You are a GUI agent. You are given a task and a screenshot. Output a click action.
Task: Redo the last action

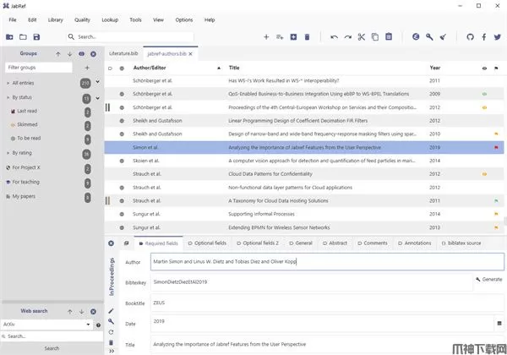(348, 37)
